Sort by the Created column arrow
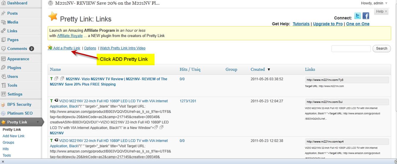Image resolution: width=397 pixels, height=164 pixels. coord(269,69)
